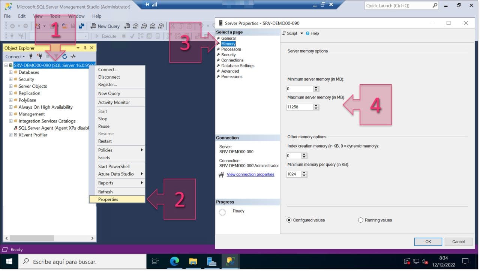Click the XMLA query icon
The width and height of the screenshot is (480, 271).
tap(152, 26)
